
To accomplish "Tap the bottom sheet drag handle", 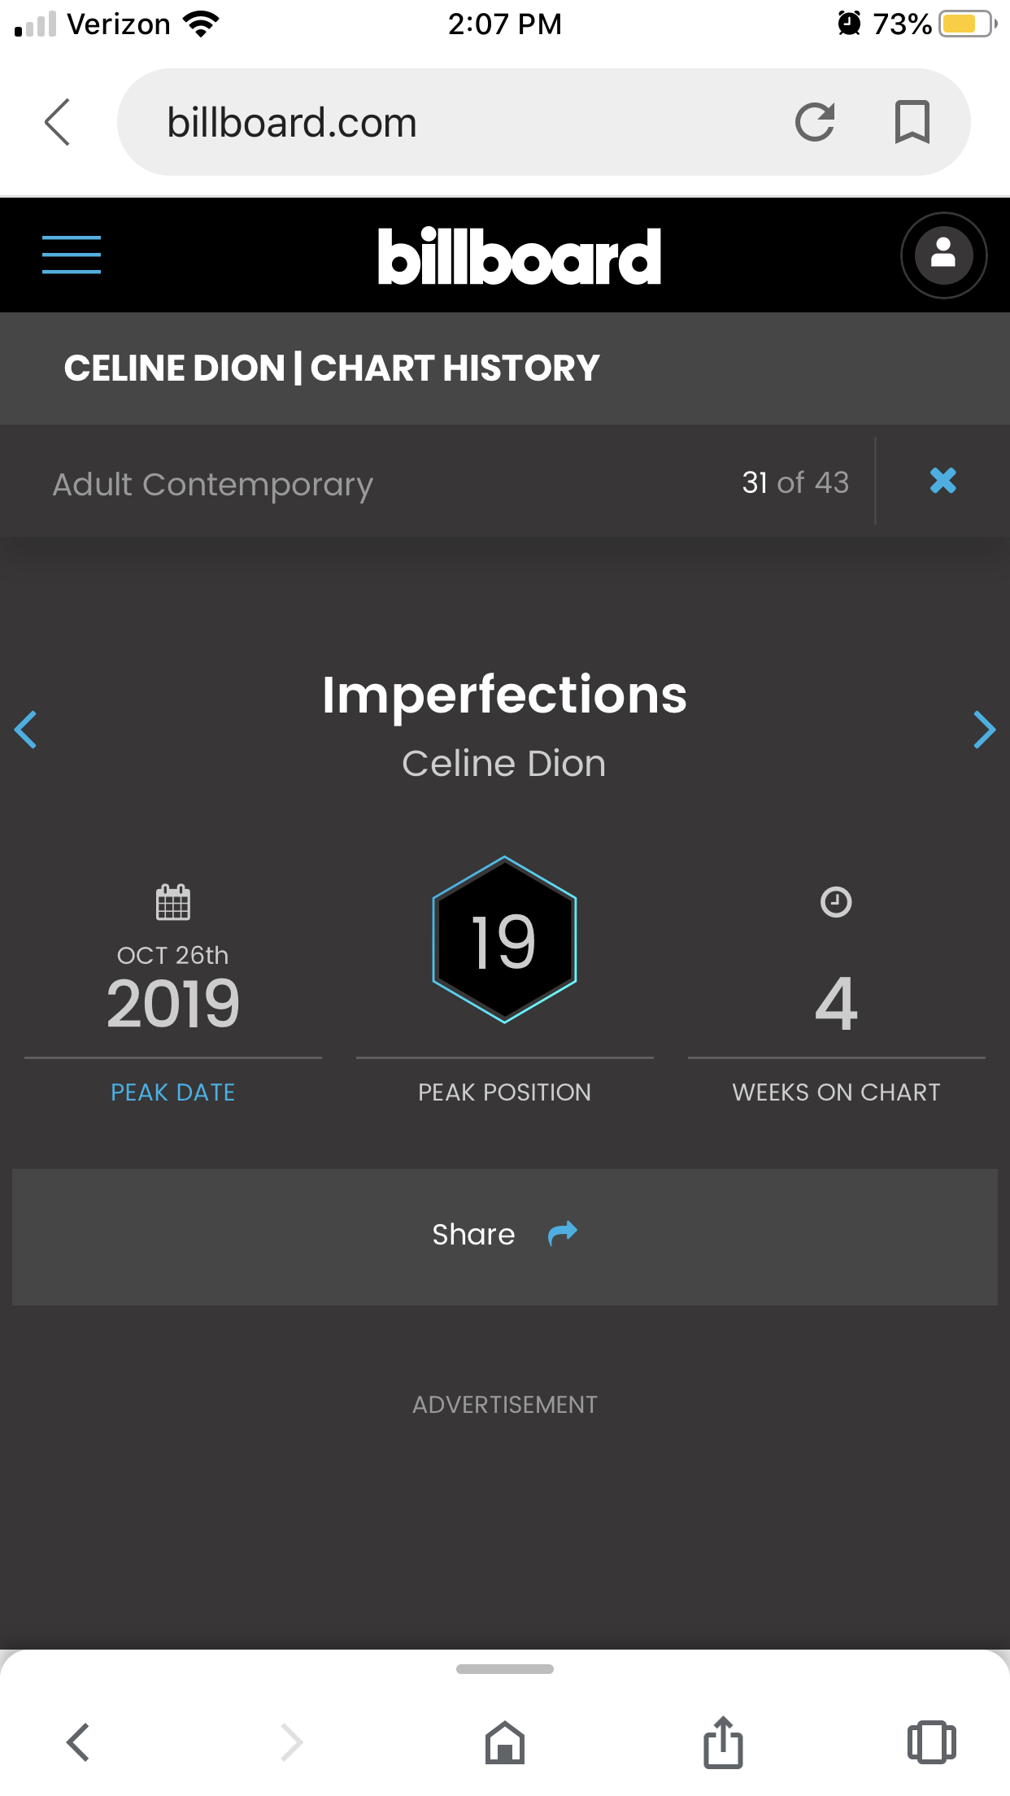I will [x=505, y=1669].
